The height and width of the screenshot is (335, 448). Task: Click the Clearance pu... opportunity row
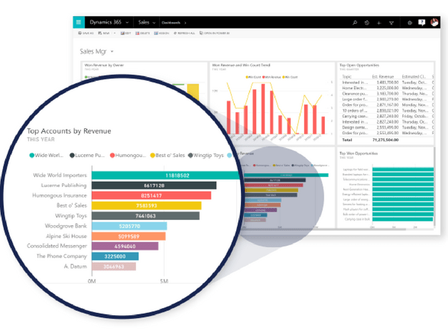click(387, 94)
